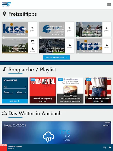Screen dimensions: 113x151
Task: Expand the Stunde dropdown
Action: pyautogui.click(x=9, y=92)
